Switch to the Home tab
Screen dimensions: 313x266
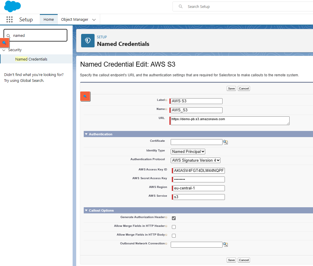tap(49, 19)
